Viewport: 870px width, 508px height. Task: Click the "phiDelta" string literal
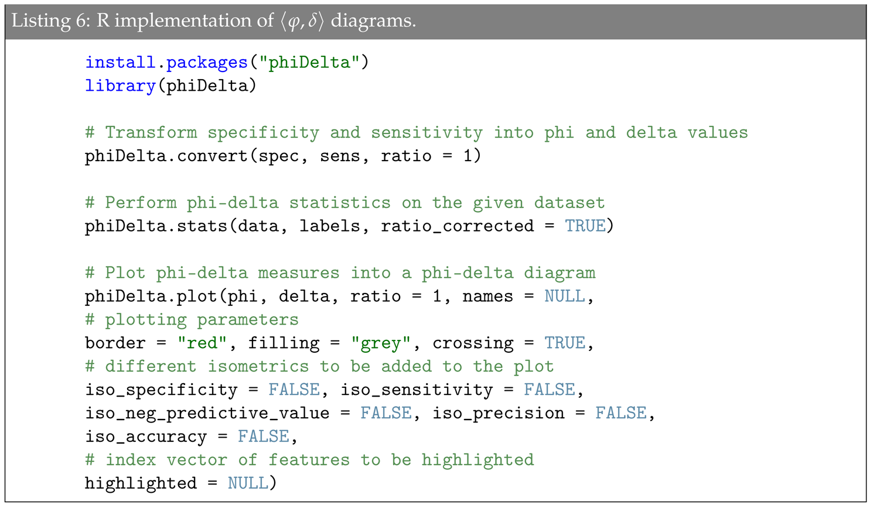(309, 62)
